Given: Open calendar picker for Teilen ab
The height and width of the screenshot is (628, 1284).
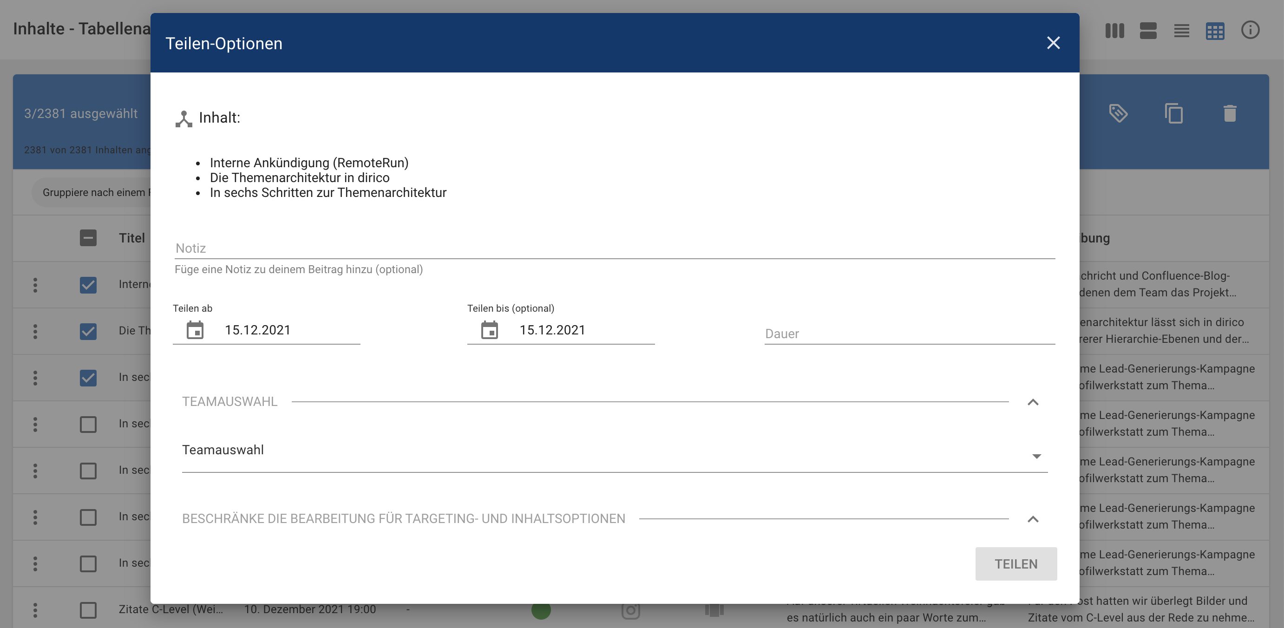Looking at the screenshot, I should (195, 329).
